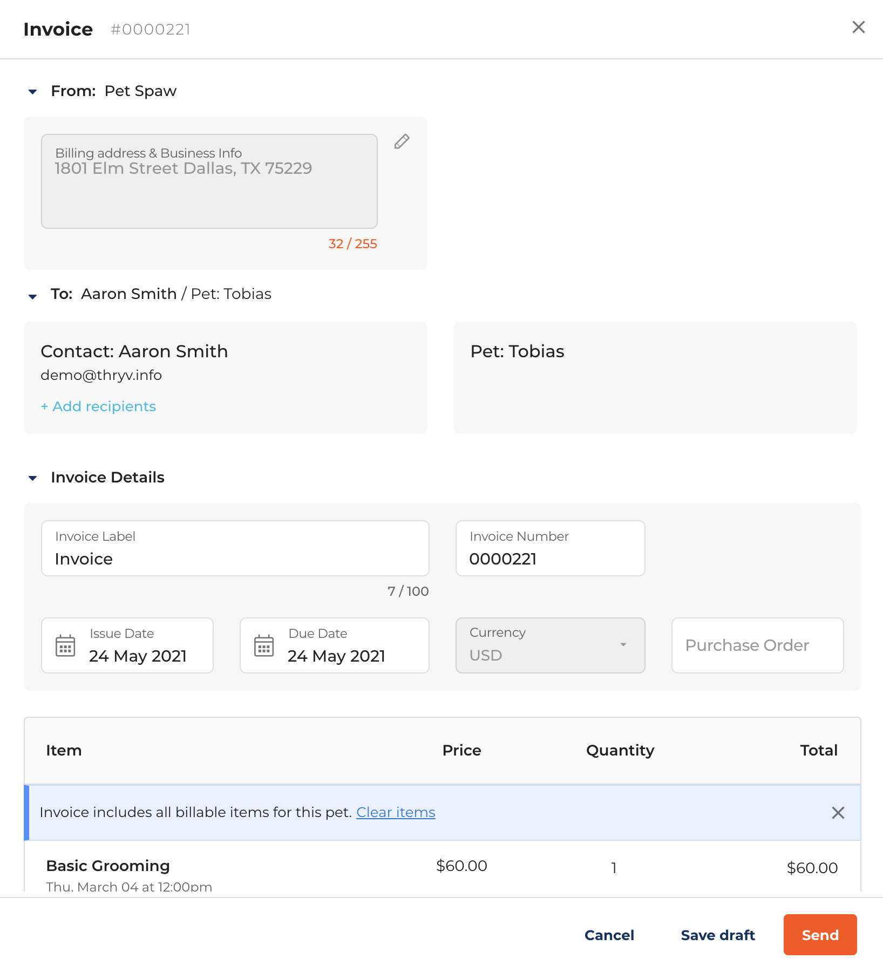This screenshot has width=883, height=966.
Task: Focus the Invoice Label field
Action: tap(235, 548)
